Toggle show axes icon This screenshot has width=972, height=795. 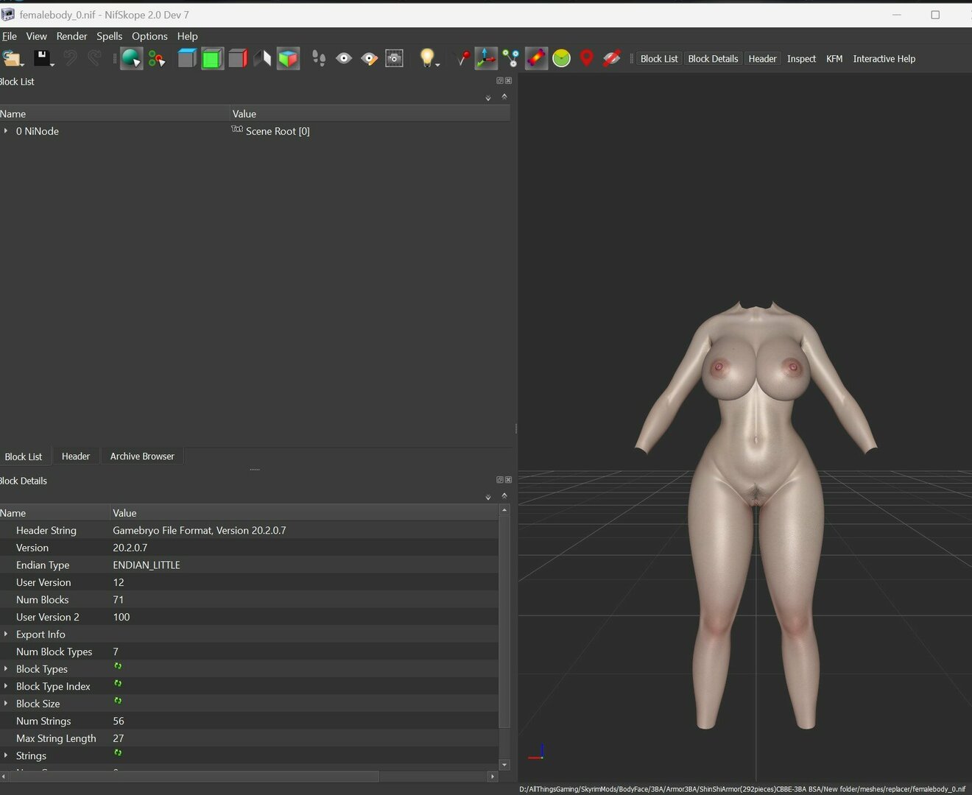(486, 59)
